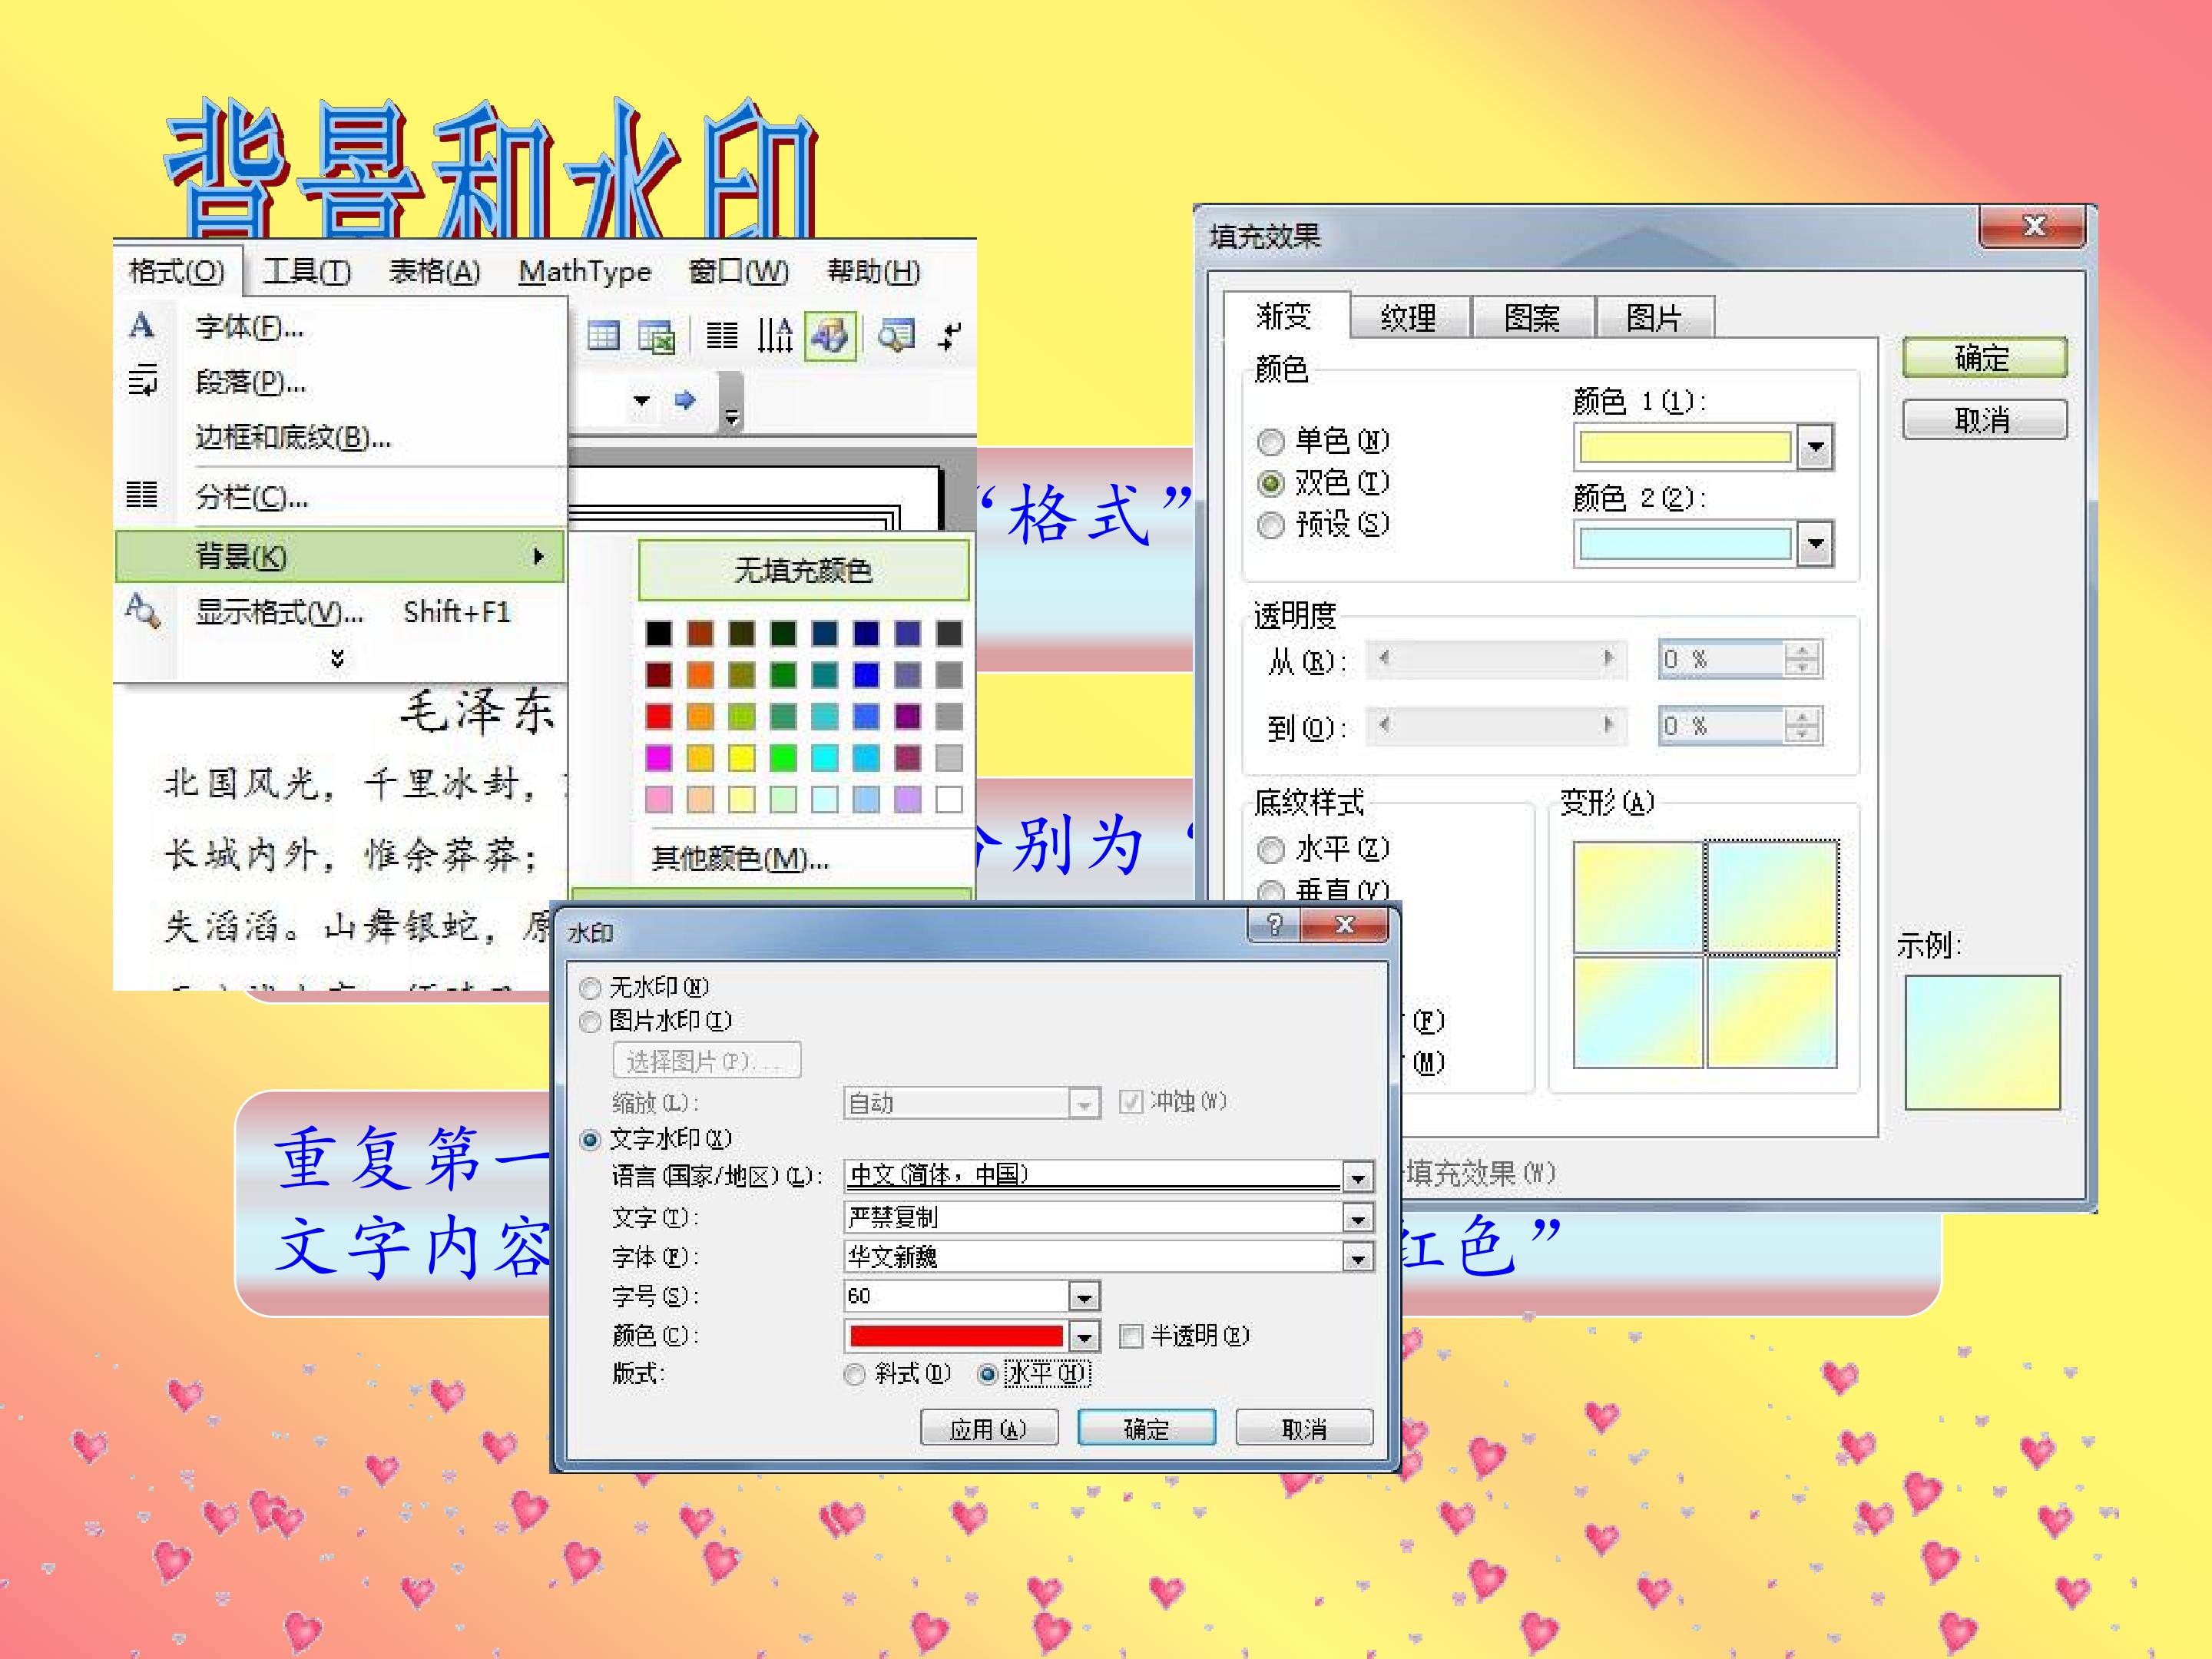The height and width of the screenshot is (1659, 2212).
Task: Click the help '?' button in 水印 dialog
Action: point(1273,925)
